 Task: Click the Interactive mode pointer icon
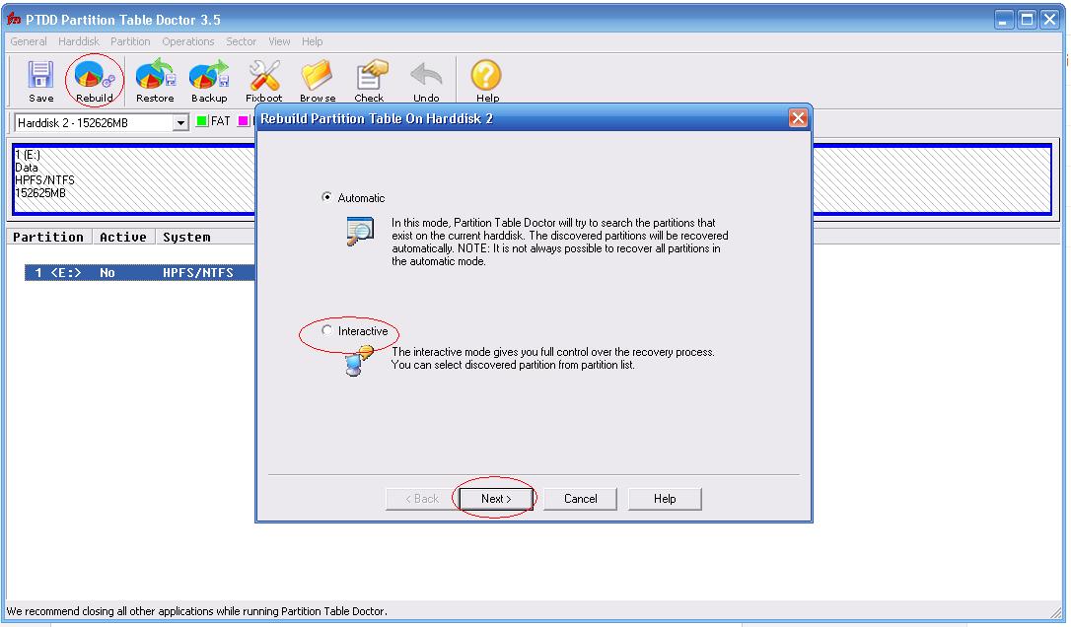click(359, 361)
